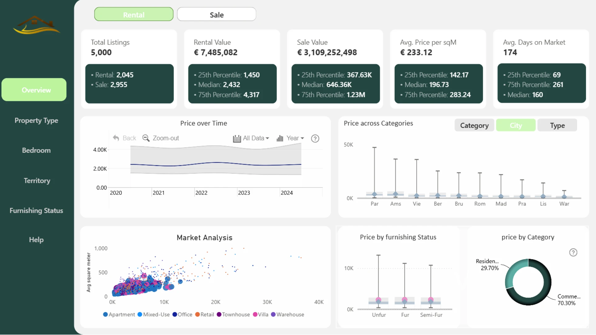Click the Back arrow icon
Screen dimensions: 596x335
point(116,138)
